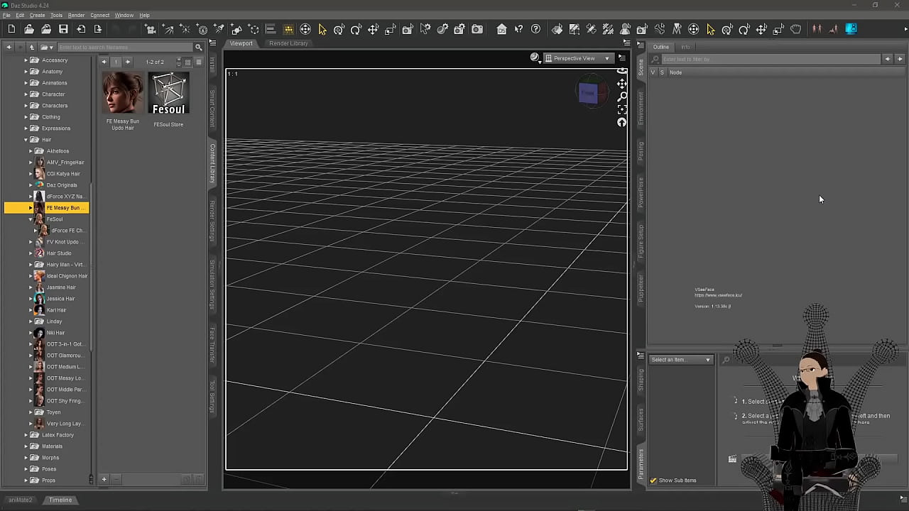Viewport: 909px width, 511px height.
Task: Select FE Messy Bun Updo Hair thumbnail
Action: [123, 93]
